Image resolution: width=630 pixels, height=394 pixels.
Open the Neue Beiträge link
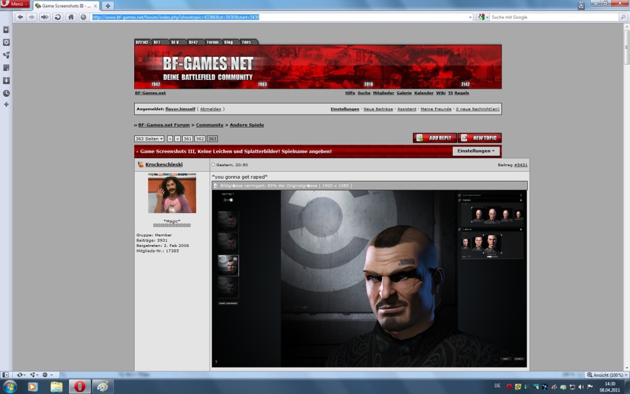point(378,109)
